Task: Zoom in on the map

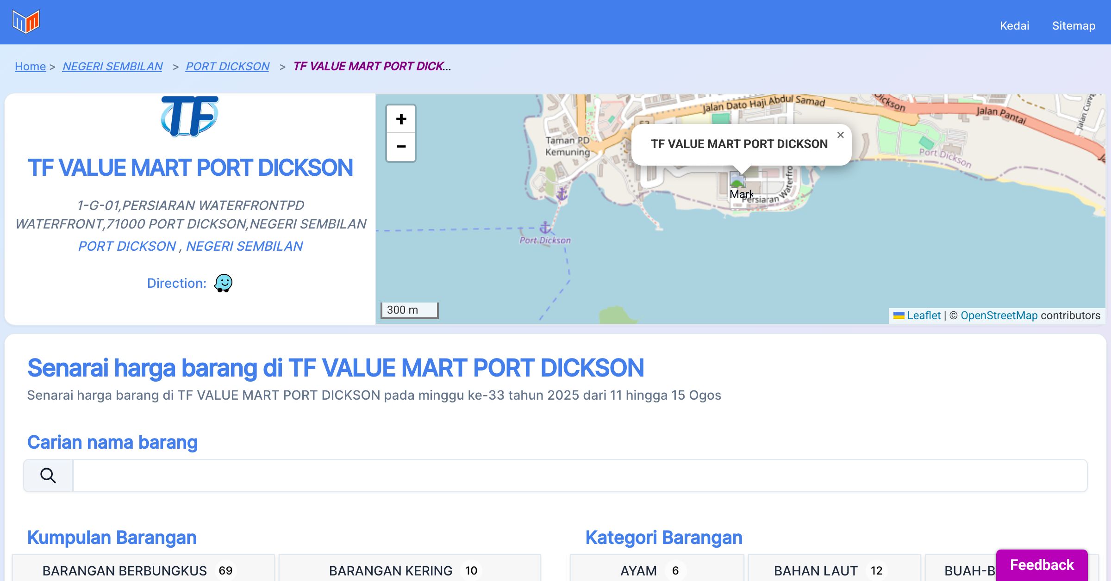Action: tap(401, 119)
